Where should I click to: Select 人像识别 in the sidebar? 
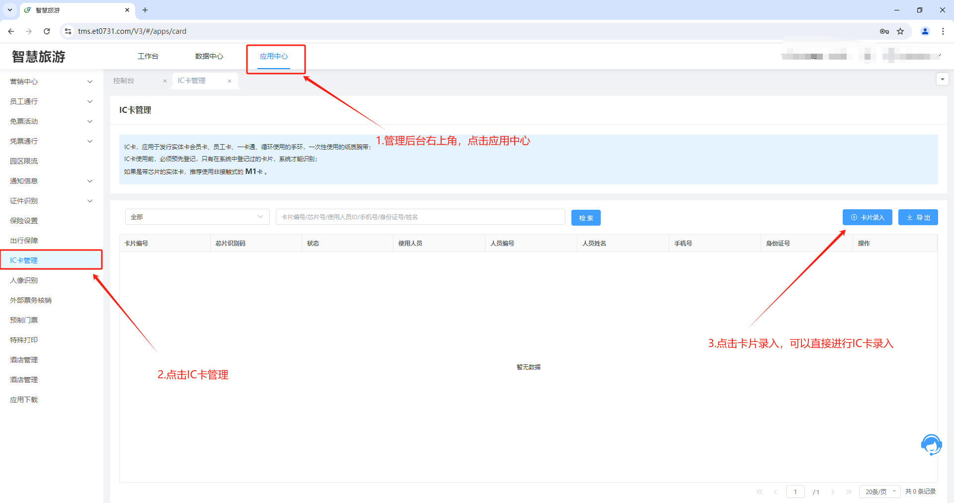[x=24, y=280]
